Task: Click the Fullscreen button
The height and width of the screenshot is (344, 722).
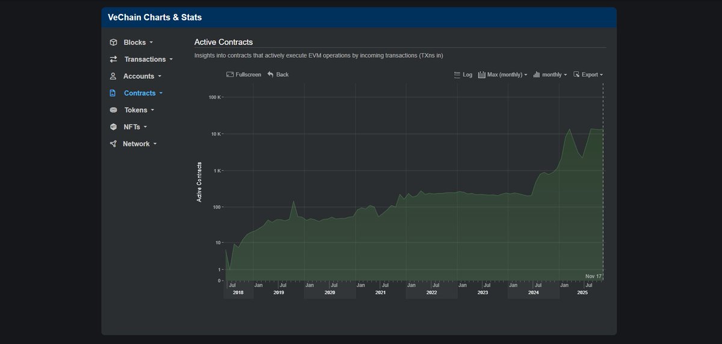Action: 244,75
